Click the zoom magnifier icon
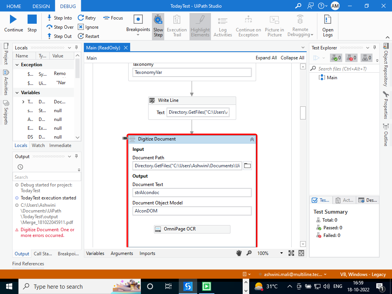Viewport: 392px width, 294px height. (x=249, y=253)
